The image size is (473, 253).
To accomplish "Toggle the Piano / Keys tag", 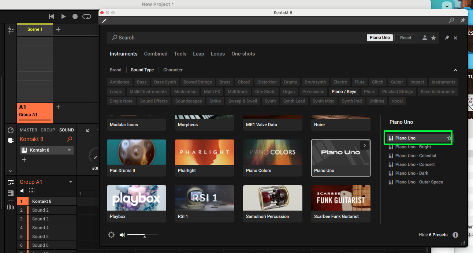I will tap(344, 92).
